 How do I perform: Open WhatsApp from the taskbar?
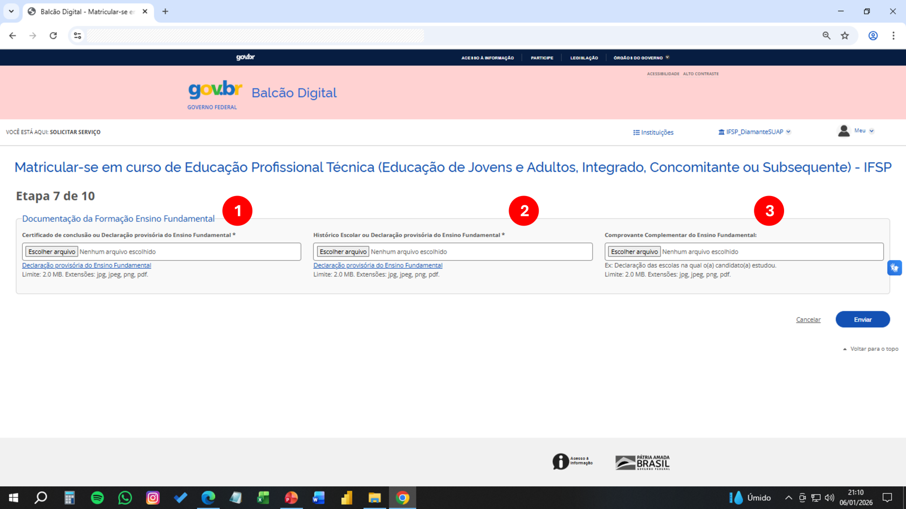(x=125, y=498)
